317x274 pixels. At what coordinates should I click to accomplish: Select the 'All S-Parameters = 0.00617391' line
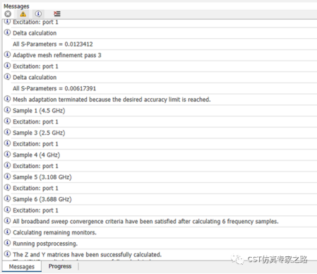54,88
